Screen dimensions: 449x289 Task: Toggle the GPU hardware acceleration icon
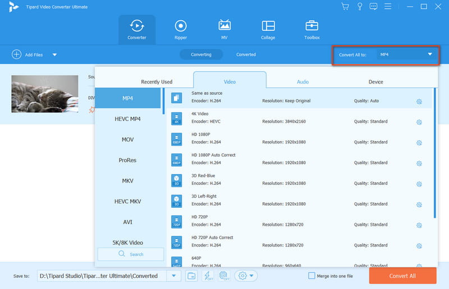[224, 276]
